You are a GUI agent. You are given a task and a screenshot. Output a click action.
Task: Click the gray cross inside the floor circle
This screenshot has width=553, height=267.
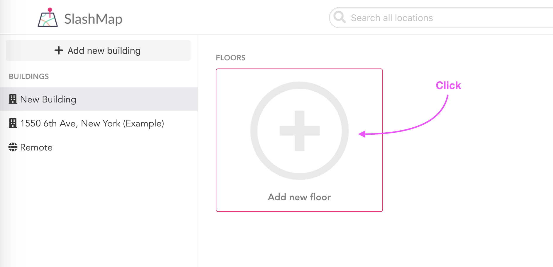pos(299,131)
